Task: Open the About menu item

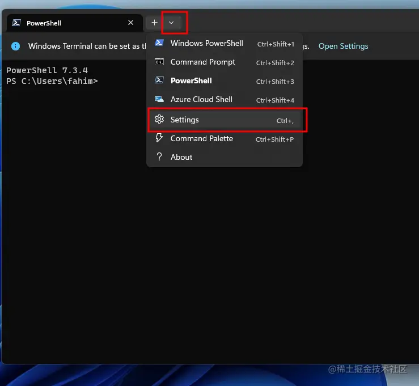Action: (225, 157)
